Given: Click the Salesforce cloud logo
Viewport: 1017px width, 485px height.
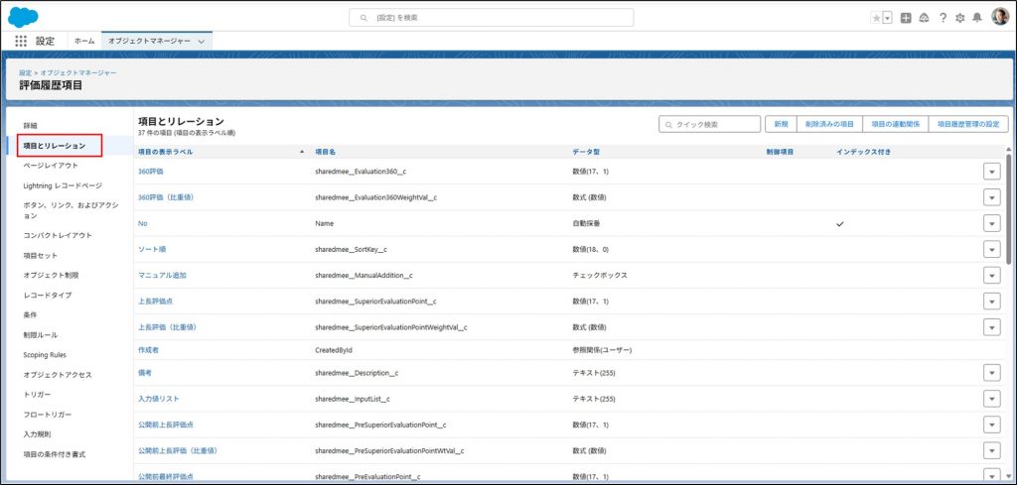Looking at the screenshot, I should 23,17.
